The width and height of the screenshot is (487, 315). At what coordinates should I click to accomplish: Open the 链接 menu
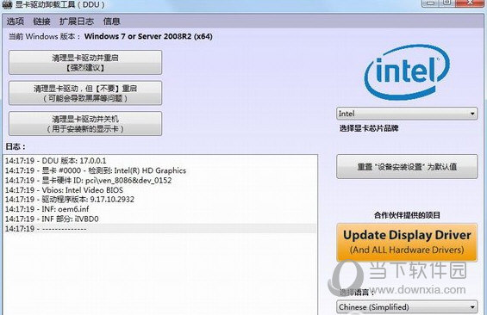coord(41,22)
